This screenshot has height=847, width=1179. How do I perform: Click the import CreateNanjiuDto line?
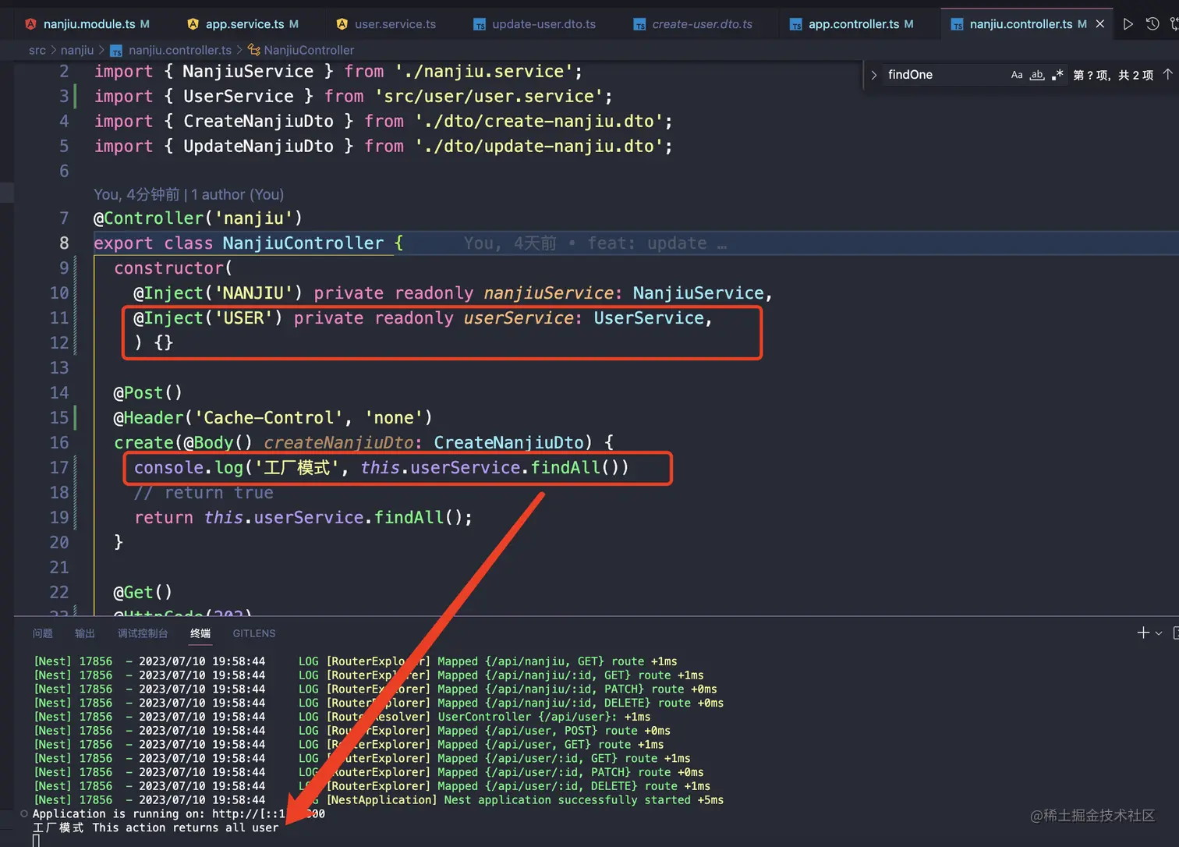383,122
